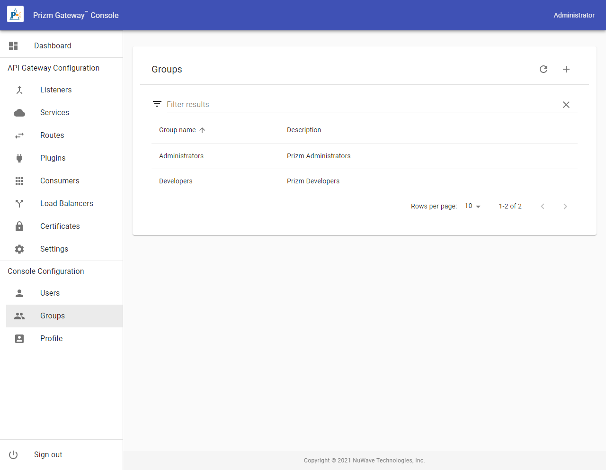This screenshot has height=470, width=606.
Task: Sign out of the console
Action: coord(48,455)
